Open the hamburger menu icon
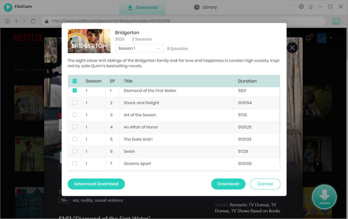Image resolution: width=348 pixels, height=219 pixels. [311, 7]
